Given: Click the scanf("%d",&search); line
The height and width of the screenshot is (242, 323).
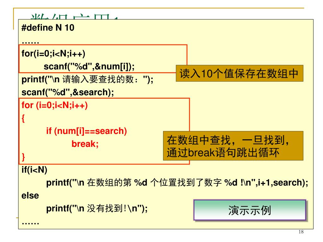Looking at the screenshot, I should [x=68, y=92].
